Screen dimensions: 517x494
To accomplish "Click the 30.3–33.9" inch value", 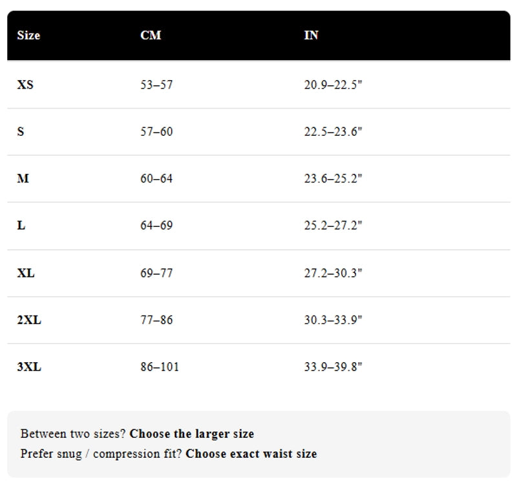I will click(333, 320).
